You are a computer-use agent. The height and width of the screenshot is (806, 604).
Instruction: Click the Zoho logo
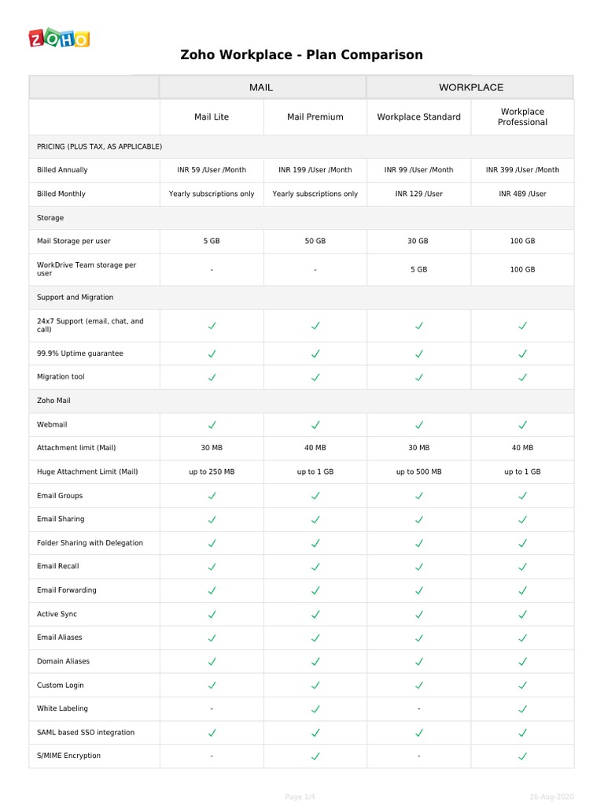(x=59, y=39)
